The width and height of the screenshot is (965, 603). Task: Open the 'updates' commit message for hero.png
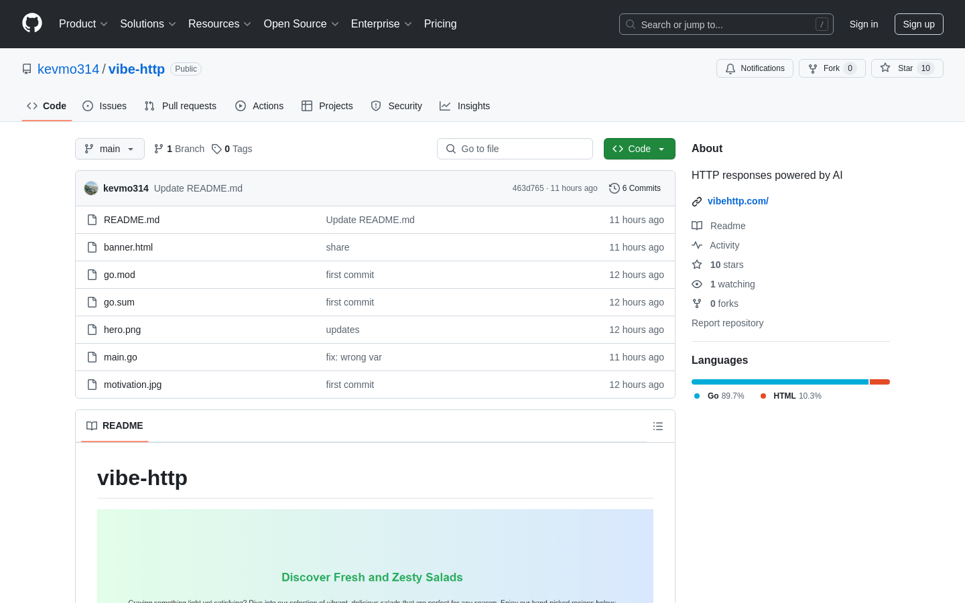(342, 330)
